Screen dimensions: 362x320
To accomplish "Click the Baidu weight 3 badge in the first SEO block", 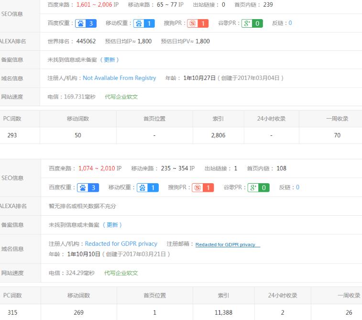I will (x=86, y=23).
